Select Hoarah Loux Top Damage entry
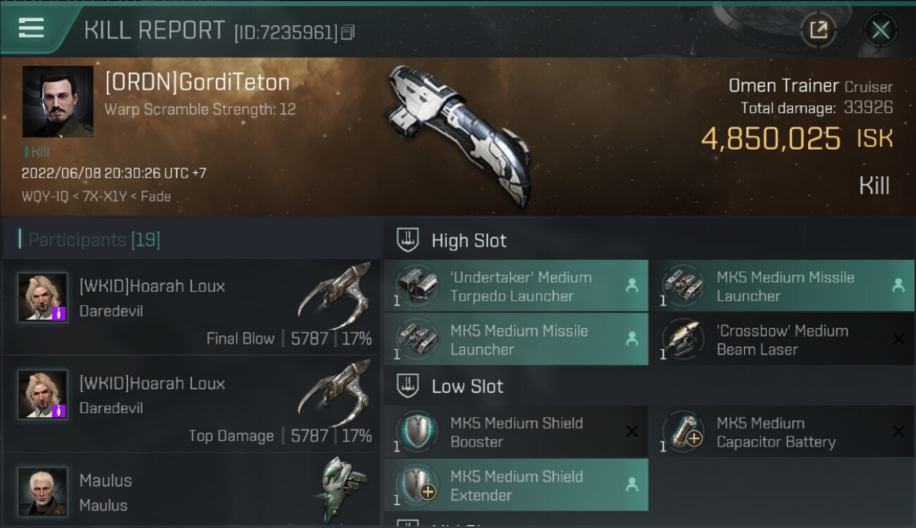This screenshot has width=916, height=528. point(190,404)
